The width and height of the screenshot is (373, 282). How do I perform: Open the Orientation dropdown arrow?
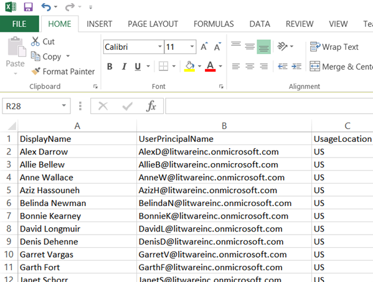tap(292, 47)
